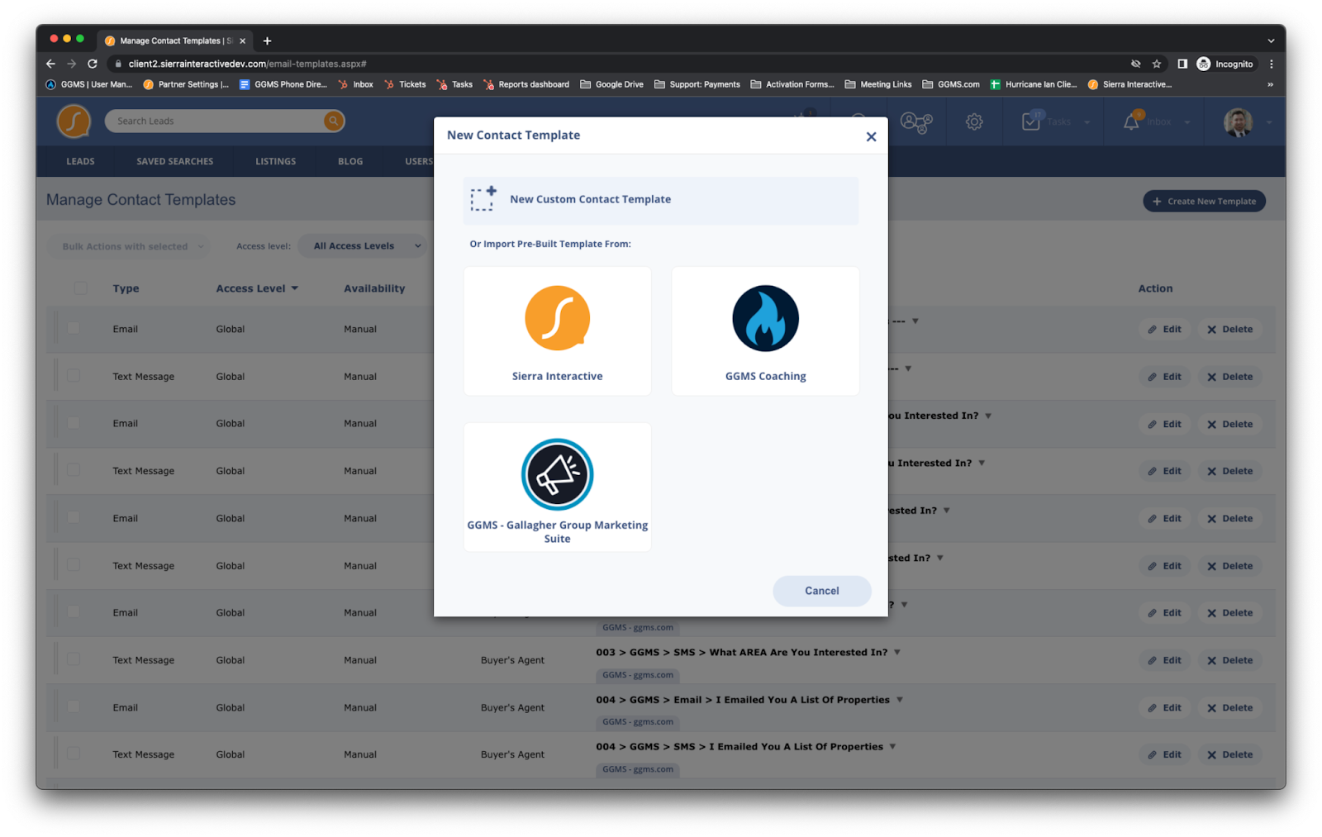Reload the page
1322x837 pixels.
pos(93,64)
